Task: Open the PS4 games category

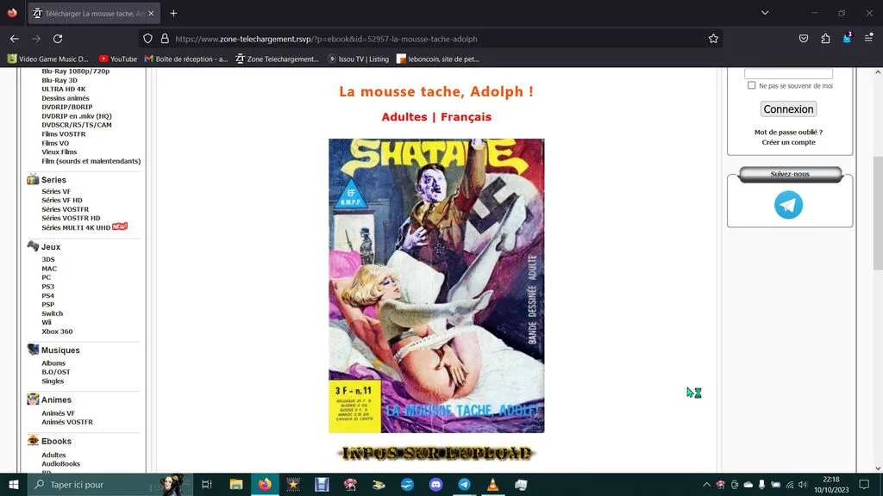Action: (48, 296)
